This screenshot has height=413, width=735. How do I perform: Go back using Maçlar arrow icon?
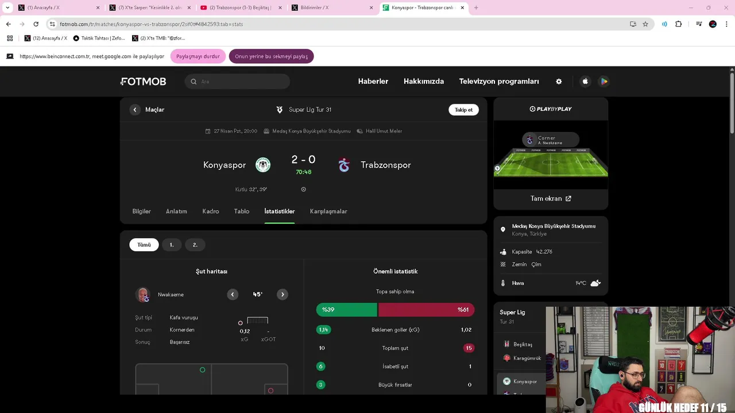click(x=135, y=110)
